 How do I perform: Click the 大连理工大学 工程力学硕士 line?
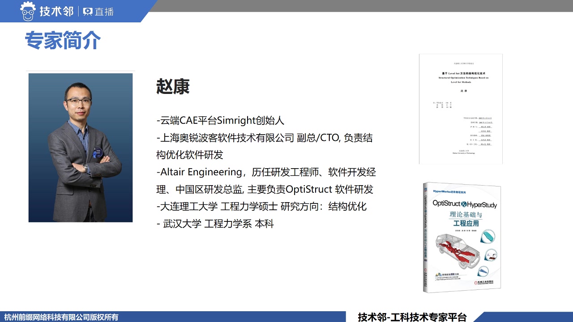(x=261, y=207)
